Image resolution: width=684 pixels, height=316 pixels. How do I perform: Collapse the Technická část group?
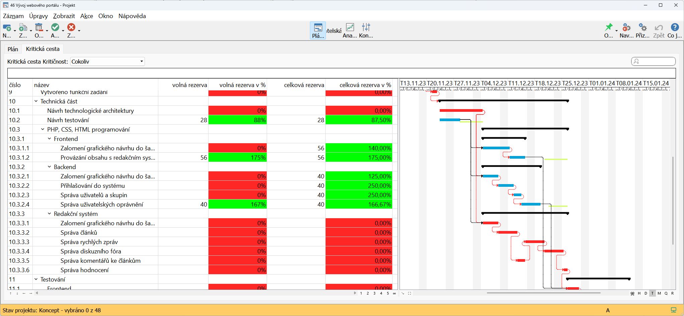(36, 101)
